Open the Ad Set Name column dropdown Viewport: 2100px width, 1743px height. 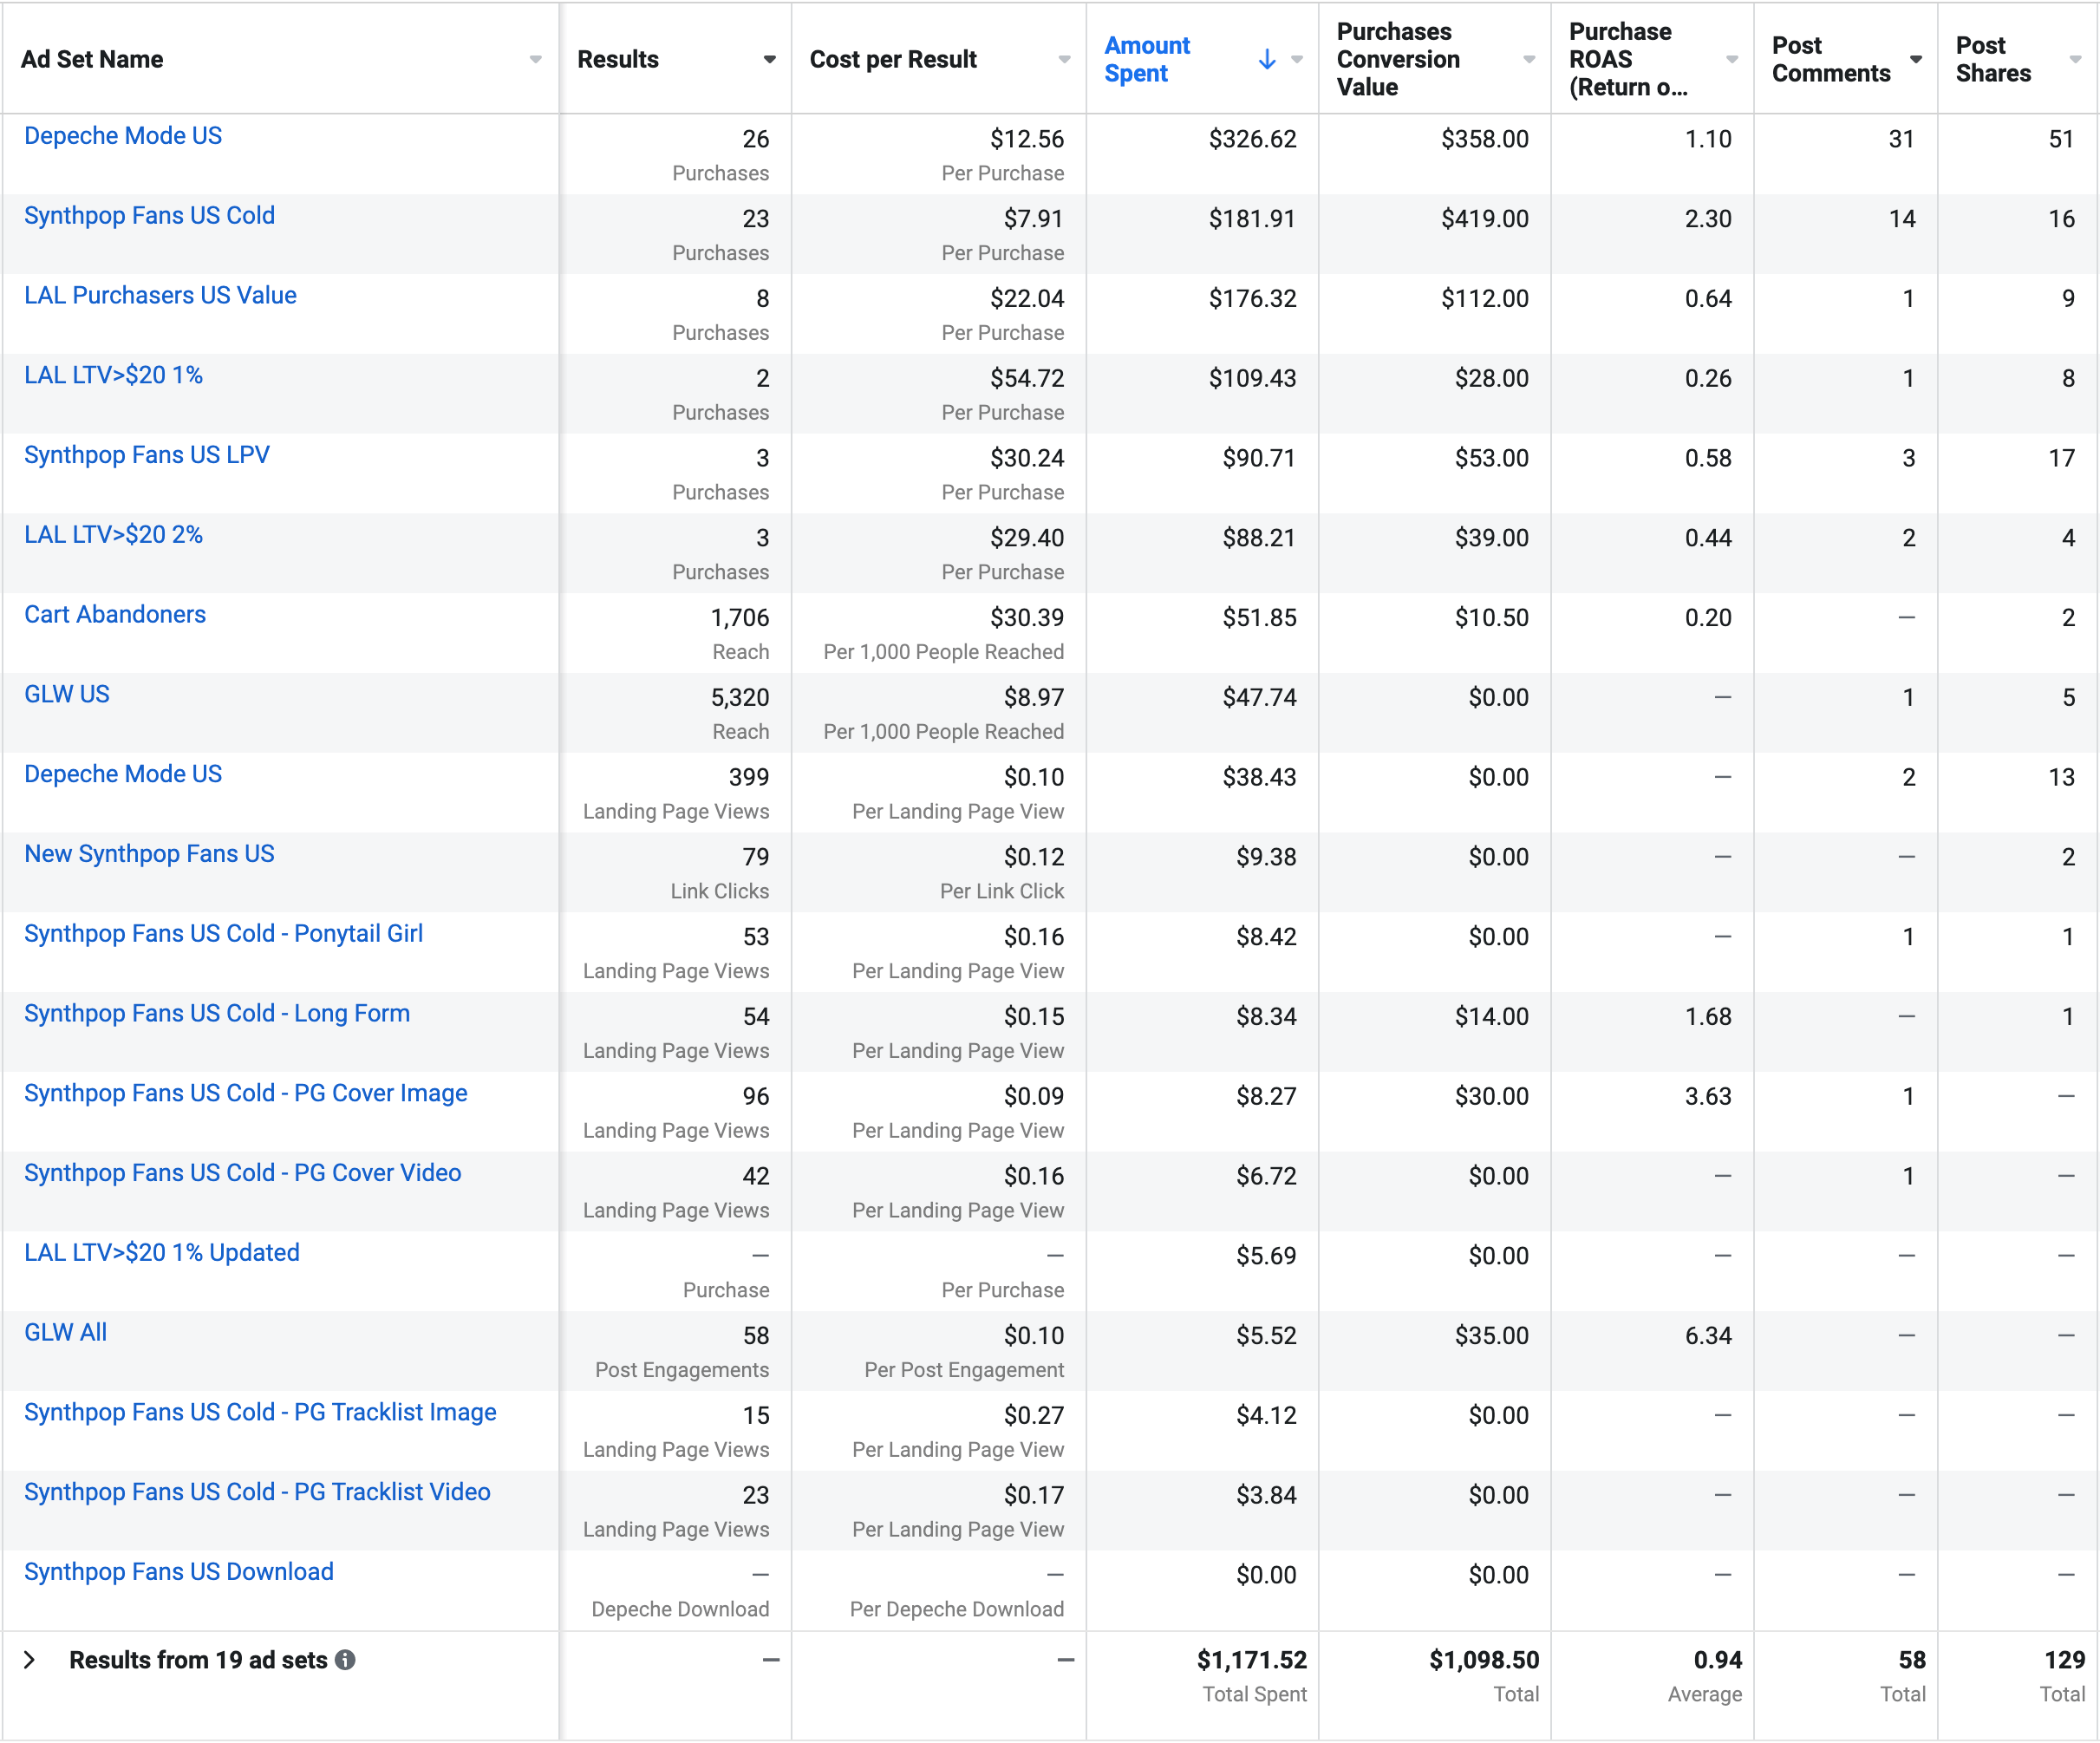click(x=536, y=60)
